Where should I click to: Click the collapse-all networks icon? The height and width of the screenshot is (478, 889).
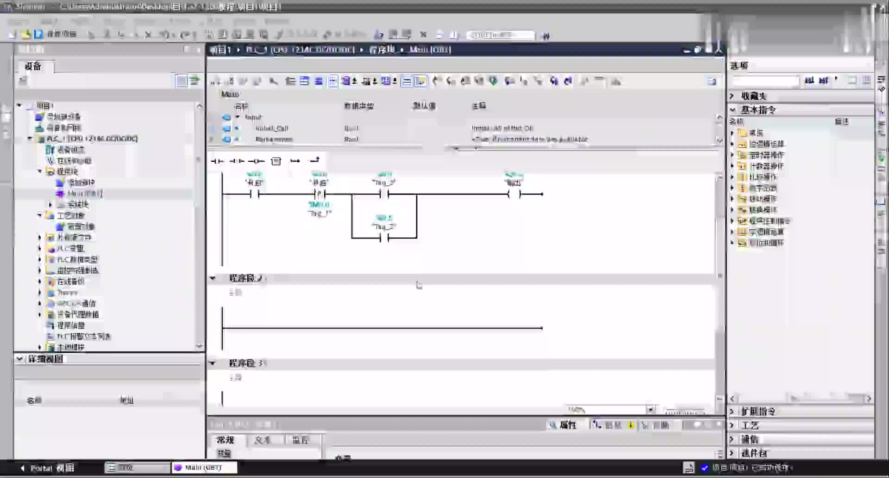[319, 81]
